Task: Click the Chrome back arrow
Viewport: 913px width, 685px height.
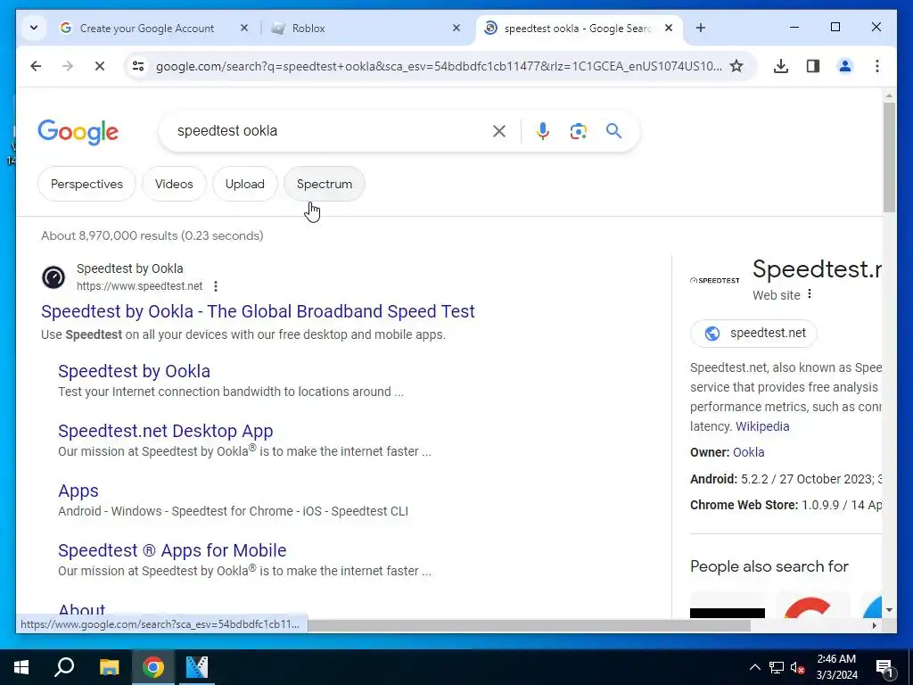Action: point(36,66)
